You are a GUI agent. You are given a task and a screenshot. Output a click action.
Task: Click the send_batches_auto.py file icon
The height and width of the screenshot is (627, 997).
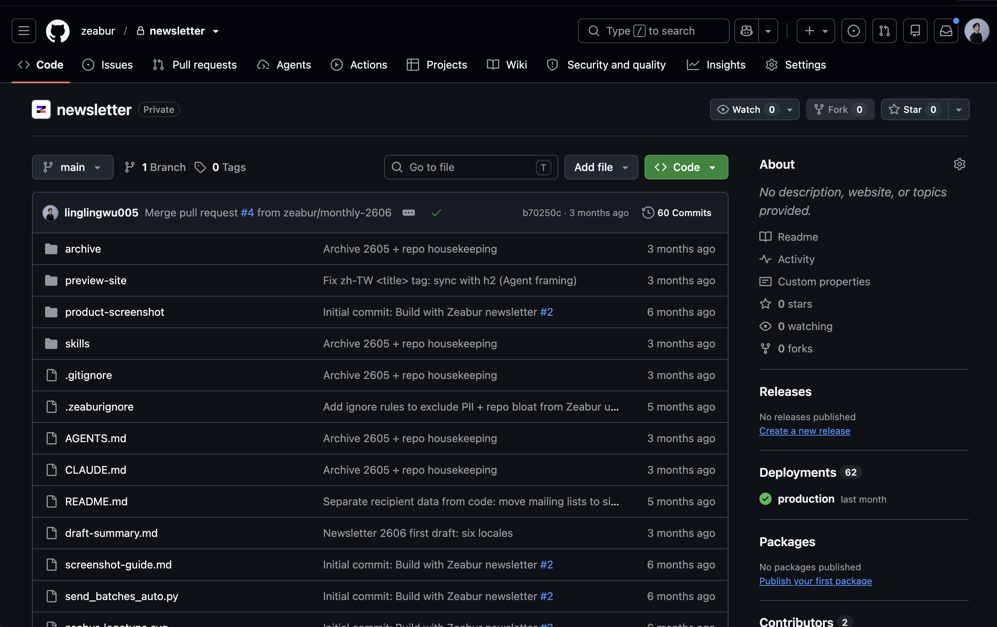pos(51,596)
